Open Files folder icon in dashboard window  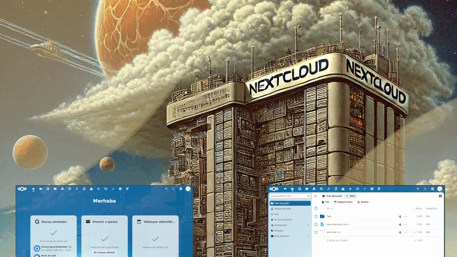click(41, 189)
